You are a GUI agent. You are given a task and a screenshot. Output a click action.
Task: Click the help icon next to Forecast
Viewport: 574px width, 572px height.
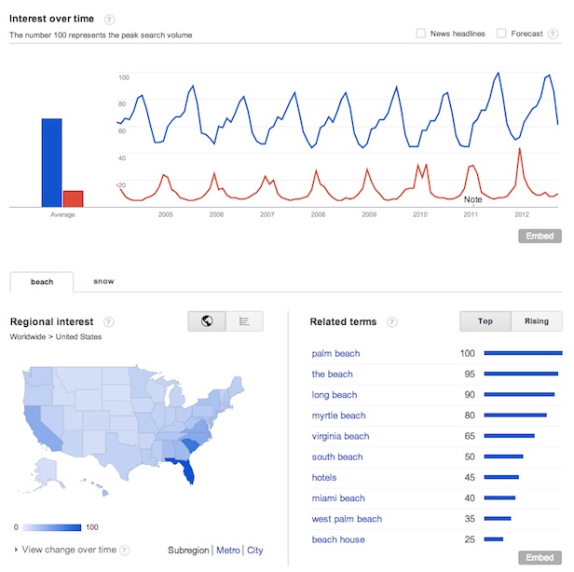tap(553, 34)
